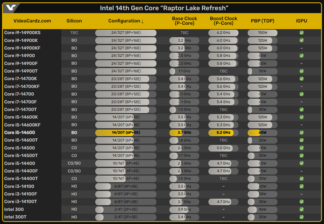Click the C0/B0 silicon cell for Core i5-14400
The height and width of the screenshot is (224, 324).
(74, 163)
